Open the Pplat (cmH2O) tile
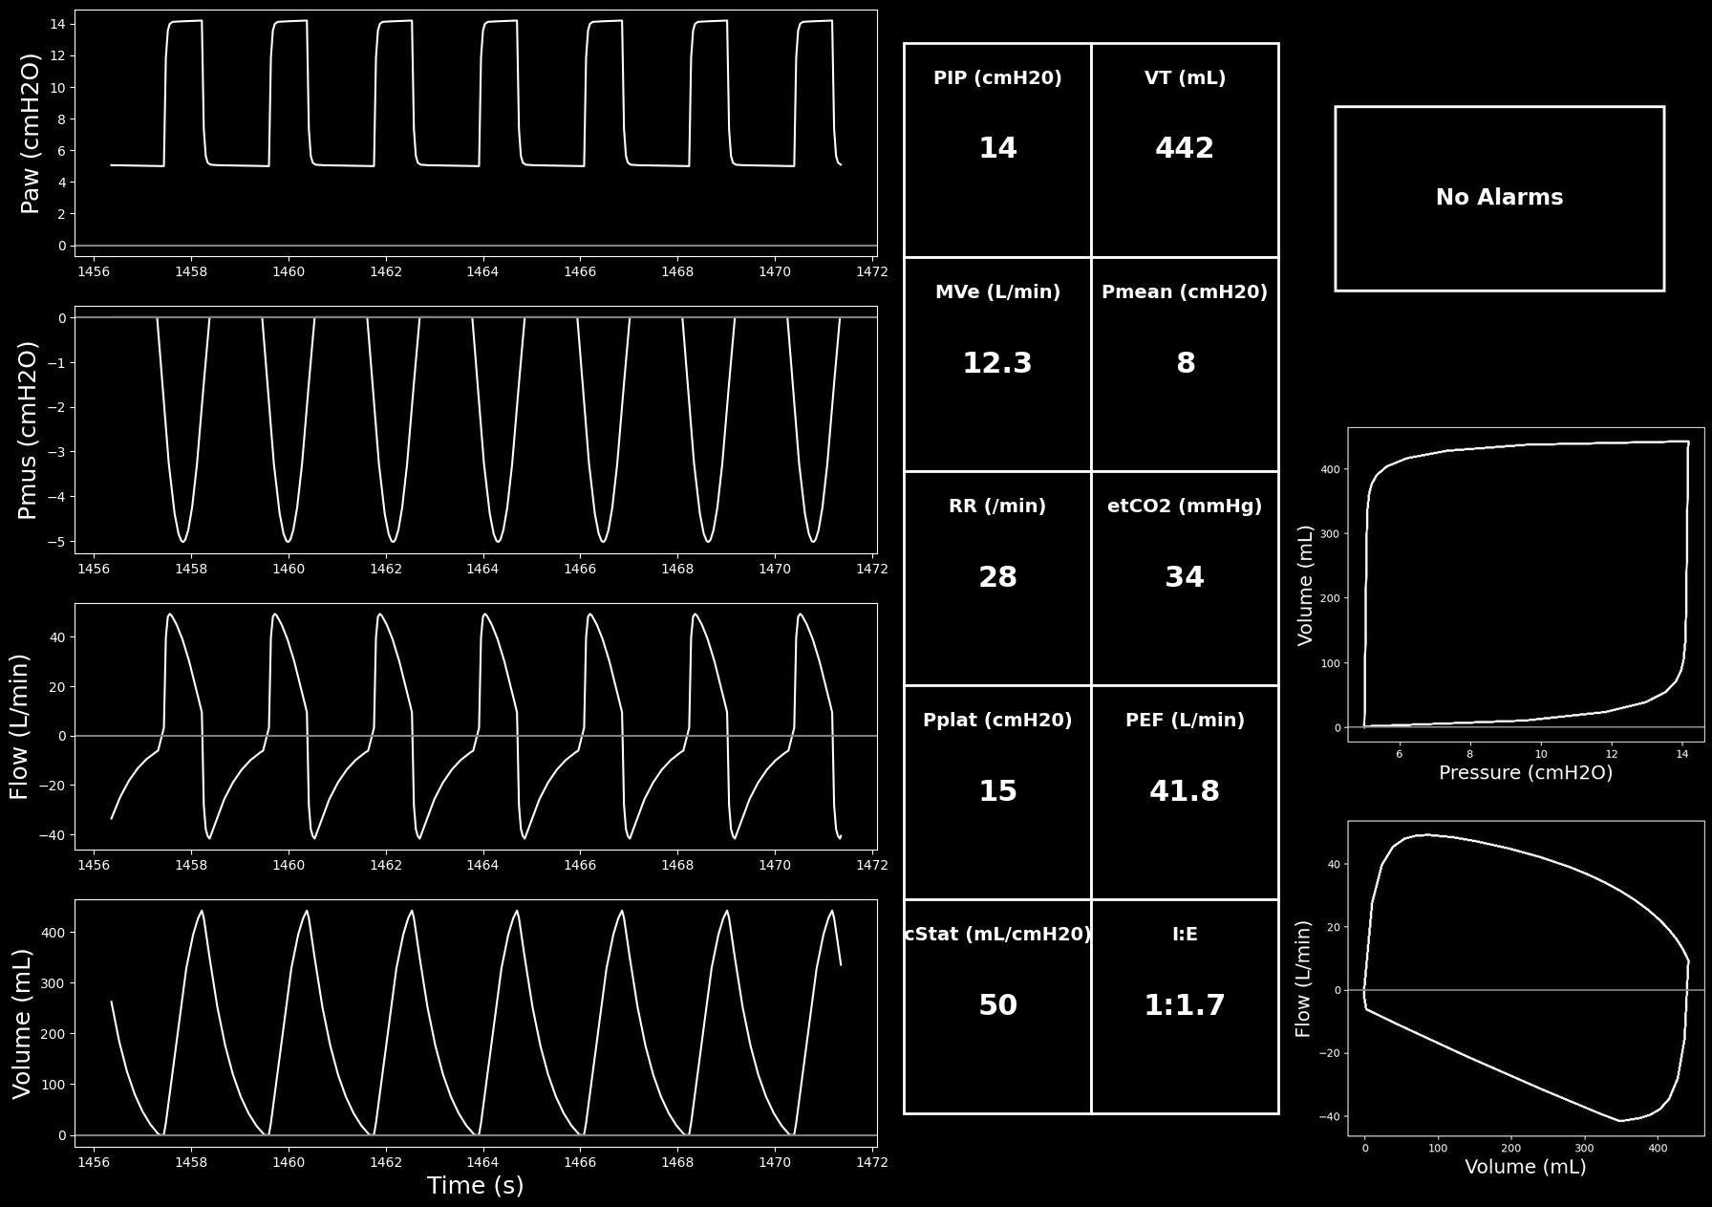Viewport: 1712px width, 1207px height. coord(997,792)
